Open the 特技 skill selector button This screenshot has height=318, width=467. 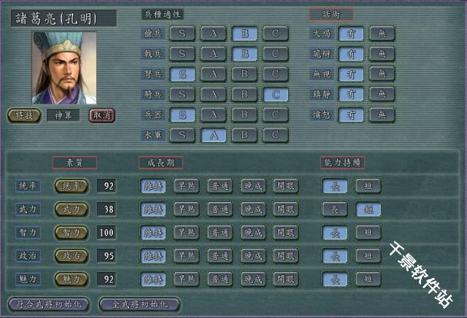point(24,115)
